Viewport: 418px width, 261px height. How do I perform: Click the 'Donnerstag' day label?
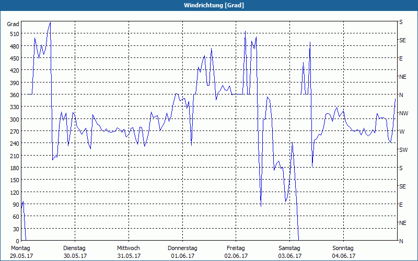[x=182, y=248]
